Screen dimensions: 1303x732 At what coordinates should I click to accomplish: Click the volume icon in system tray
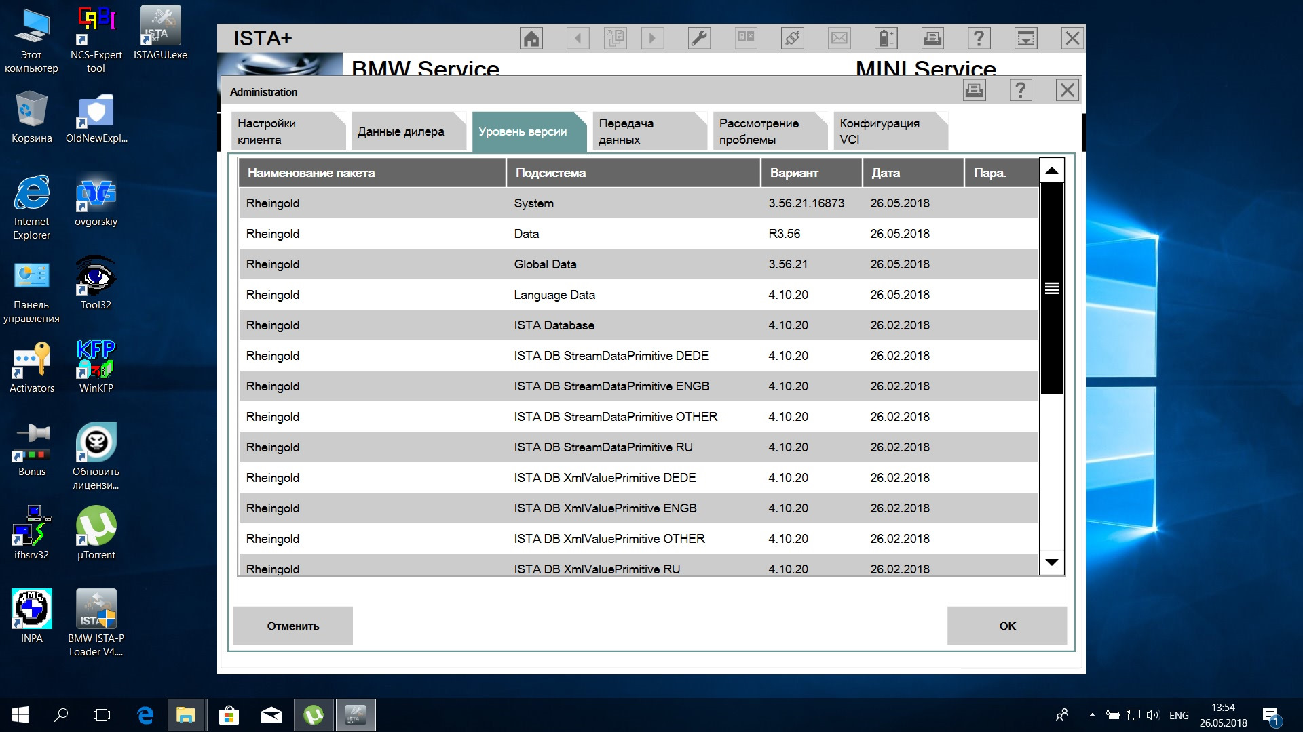coord(1152,715)
